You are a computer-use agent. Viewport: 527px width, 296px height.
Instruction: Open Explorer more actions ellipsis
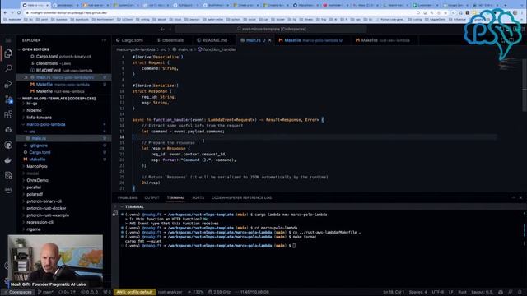pos(105,40)
